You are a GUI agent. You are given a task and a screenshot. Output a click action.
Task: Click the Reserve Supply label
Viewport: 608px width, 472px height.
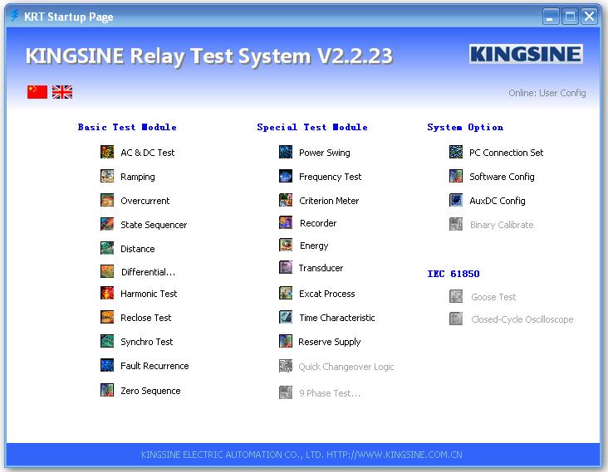[x=330, y=342]
